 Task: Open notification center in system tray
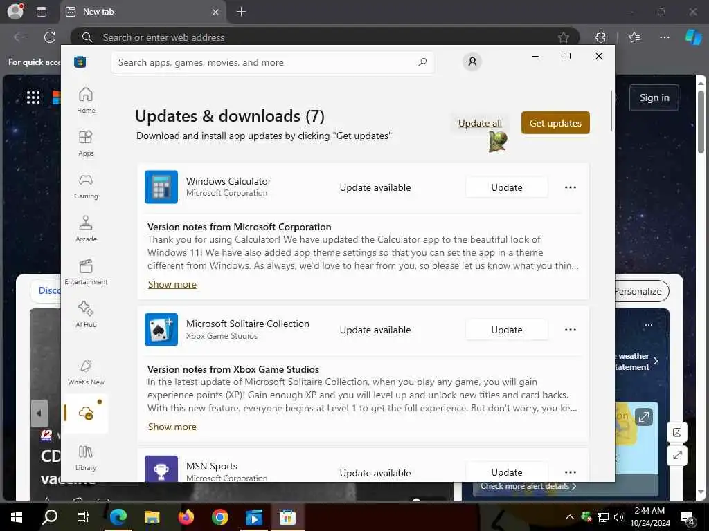tap(688, 517)
